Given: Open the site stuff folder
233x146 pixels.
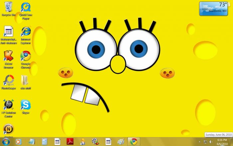Looking at the screenshot, I should 26,82.
